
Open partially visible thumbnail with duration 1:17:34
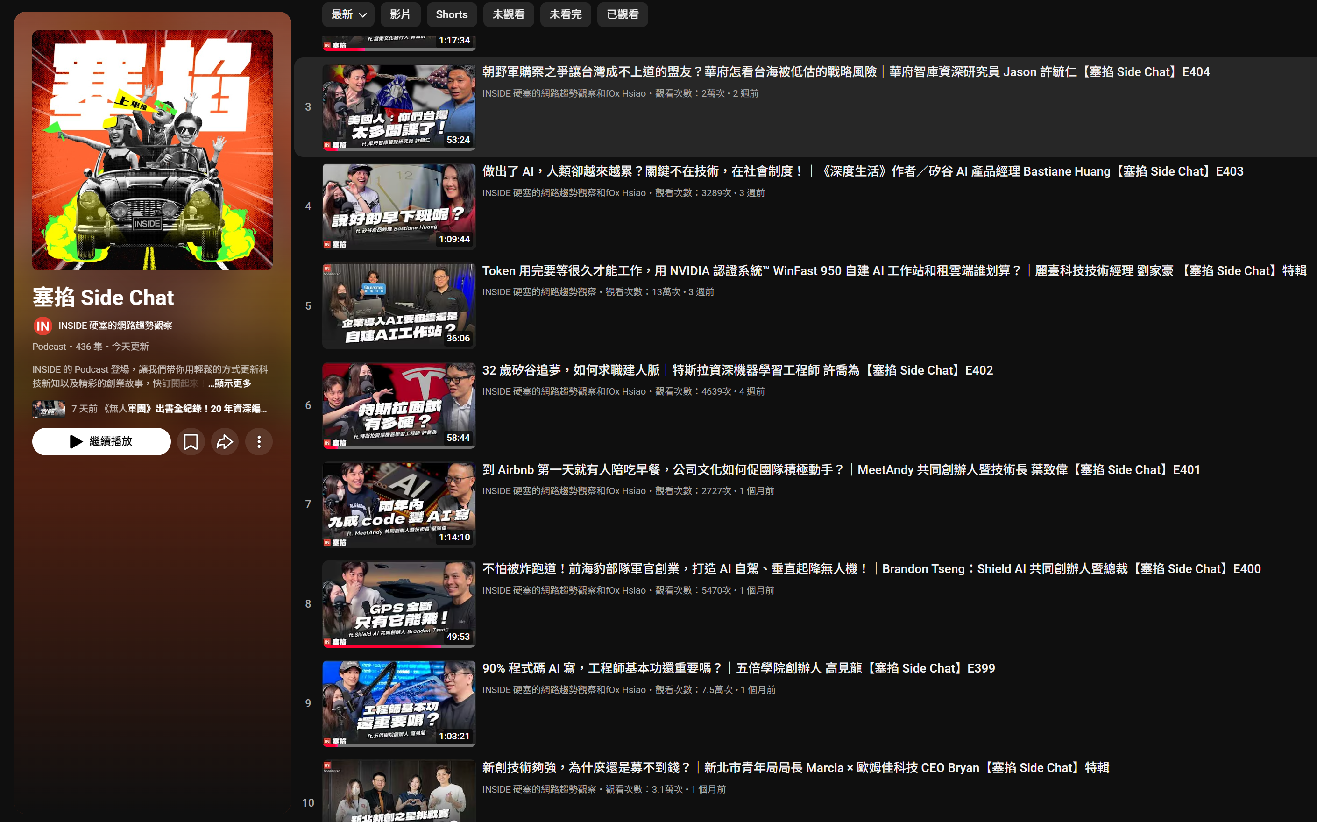coord(399,43)
